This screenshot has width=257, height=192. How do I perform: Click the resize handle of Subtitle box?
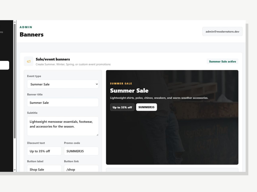point(97,135)
